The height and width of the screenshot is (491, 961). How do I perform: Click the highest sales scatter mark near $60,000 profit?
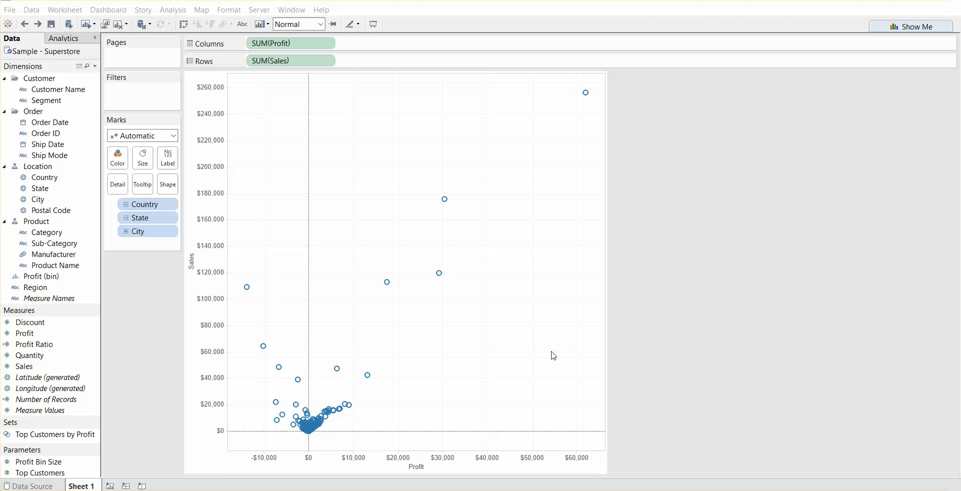pos(586,92)
